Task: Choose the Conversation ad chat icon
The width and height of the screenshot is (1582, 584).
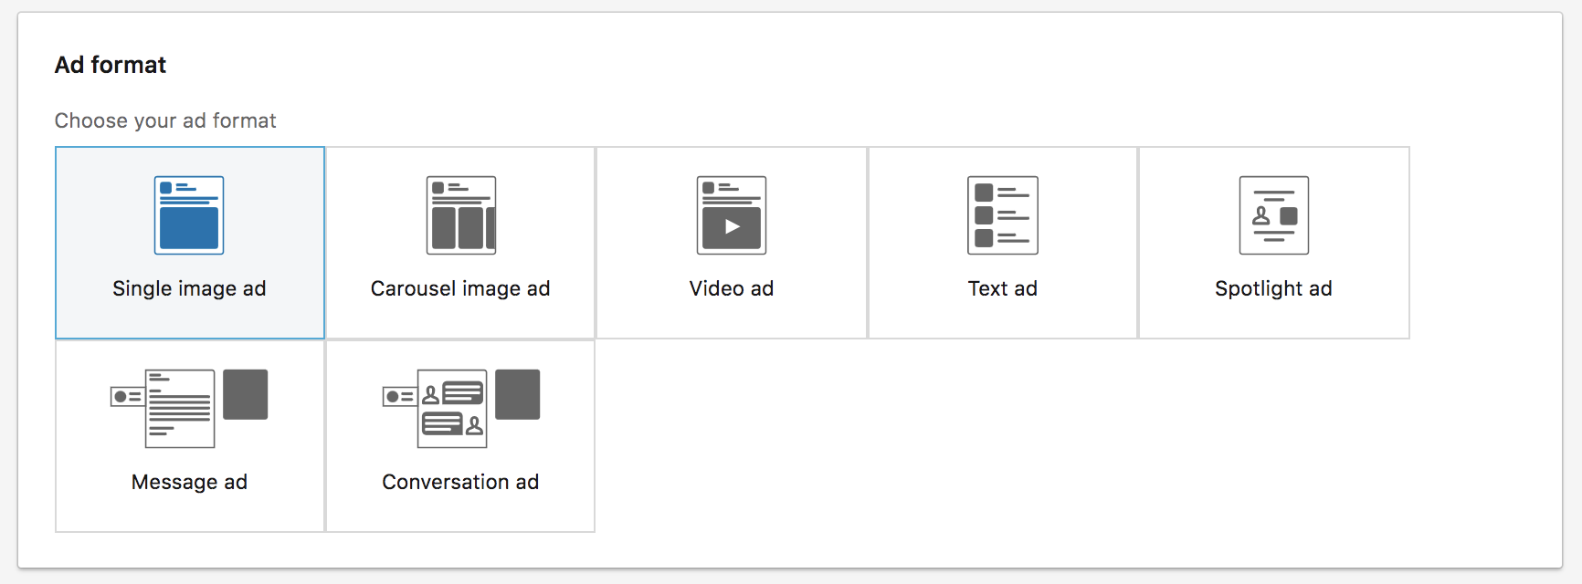Action: pos(452,408)
